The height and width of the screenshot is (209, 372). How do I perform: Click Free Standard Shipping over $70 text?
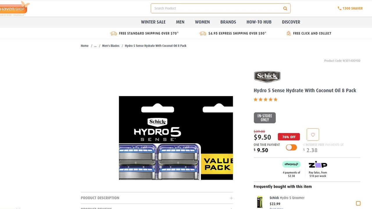(149, 33)
